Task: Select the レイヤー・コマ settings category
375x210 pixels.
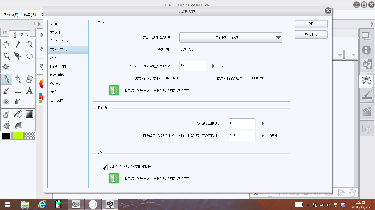Action: pyautogui.click(x=68, y=66)
